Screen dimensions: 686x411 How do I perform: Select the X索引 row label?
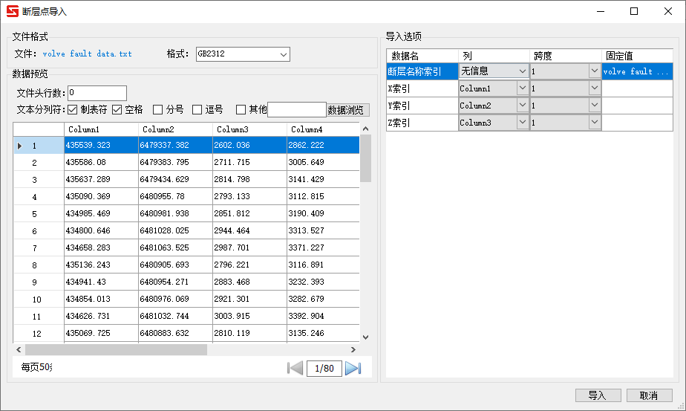tap(422, 88)
